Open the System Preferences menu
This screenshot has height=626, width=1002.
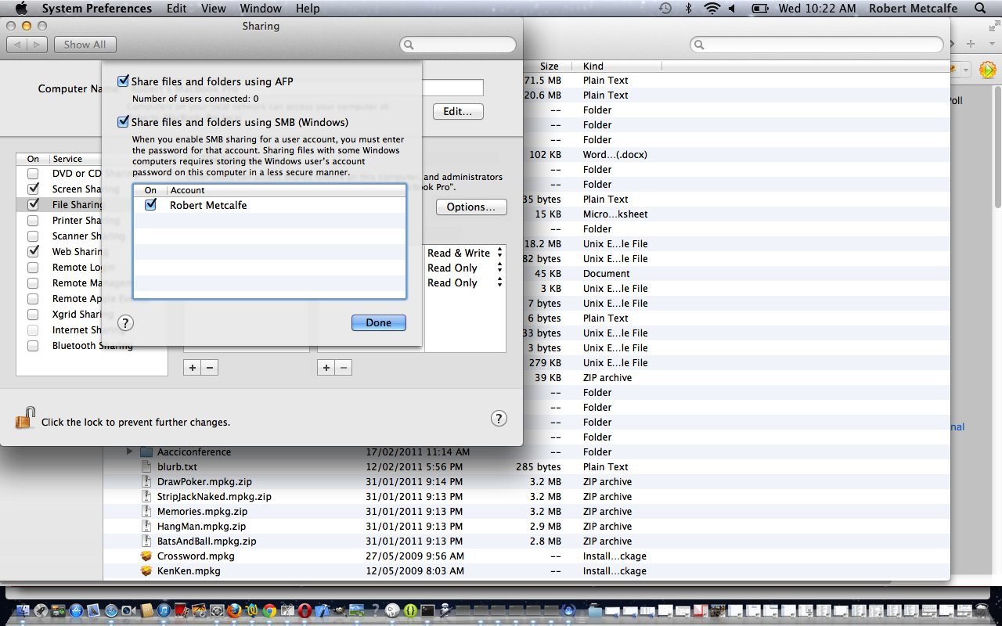click(97, 9)
